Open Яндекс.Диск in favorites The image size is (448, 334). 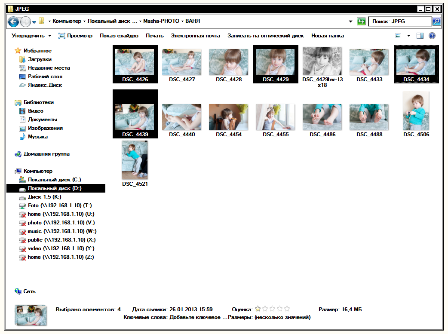point(45,85)
